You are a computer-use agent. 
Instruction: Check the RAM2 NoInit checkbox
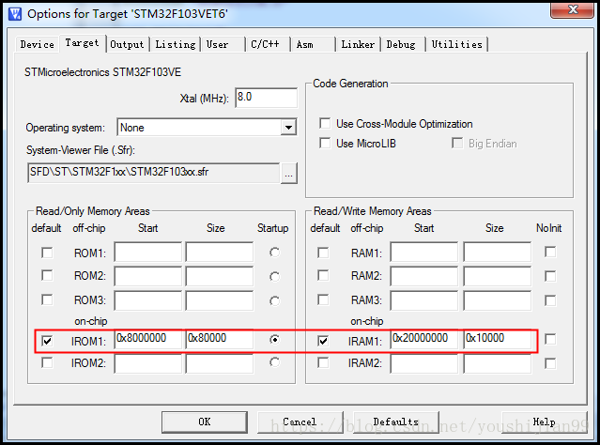[550, 276]
